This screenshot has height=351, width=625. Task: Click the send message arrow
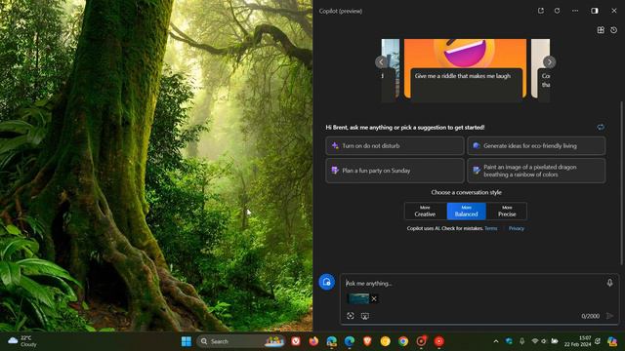click(609, 316)
